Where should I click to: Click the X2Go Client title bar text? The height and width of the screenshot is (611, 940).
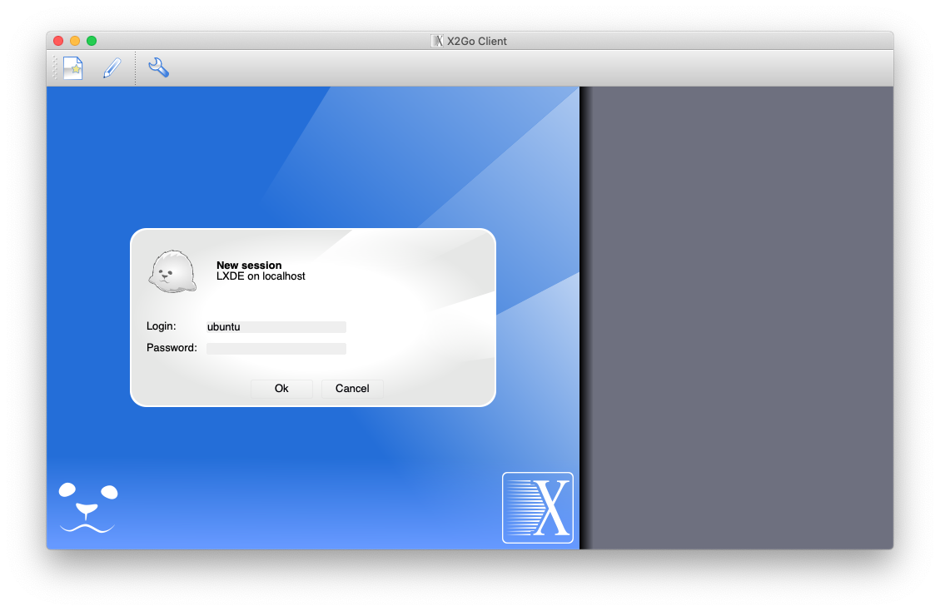pyautogui.click(x=476, y=41)
